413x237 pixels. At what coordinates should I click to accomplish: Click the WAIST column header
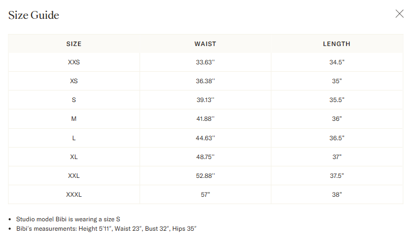tap(205, 44)
